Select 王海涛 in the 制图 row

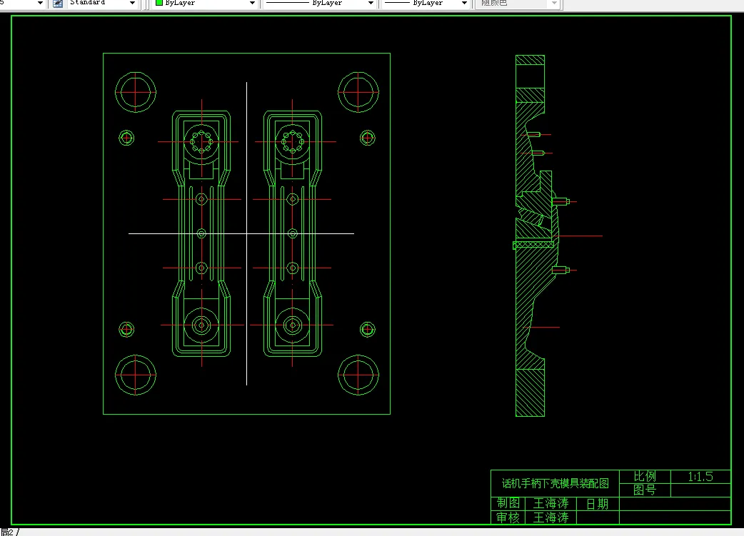pos(551,503)
